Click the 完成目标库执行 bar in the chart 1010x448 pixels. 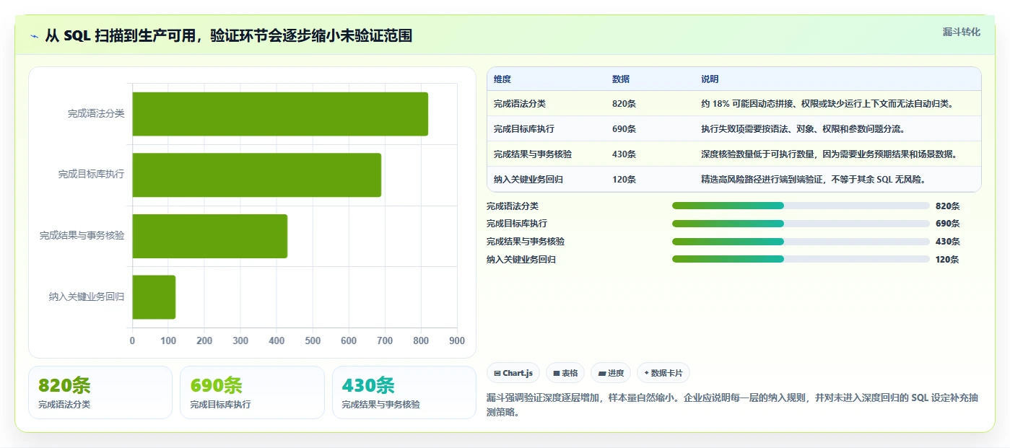coord(256,175)
